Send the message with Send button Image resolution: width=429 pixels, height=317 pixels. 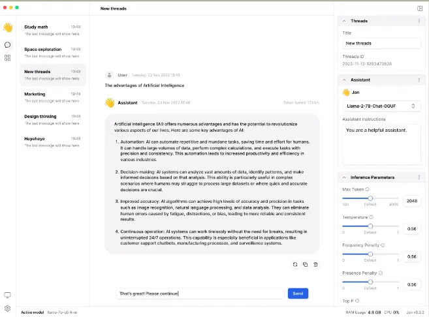click(x=298, y=294)
